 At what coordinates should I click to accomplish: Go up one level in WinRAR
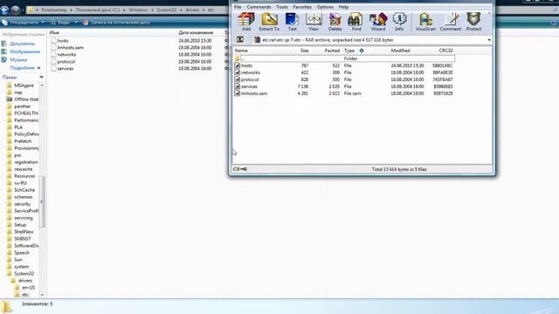(x=240, y=39)
